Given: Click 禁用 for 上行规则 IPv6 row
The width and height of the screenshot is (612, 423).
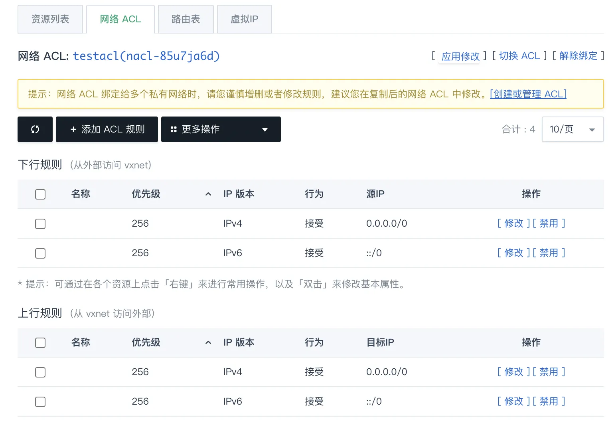Looking at the screenshot, I should [549, 401].
